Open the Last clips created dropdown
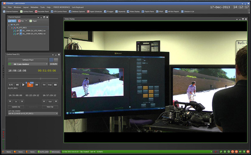251x155 pixels. [33, 113]
